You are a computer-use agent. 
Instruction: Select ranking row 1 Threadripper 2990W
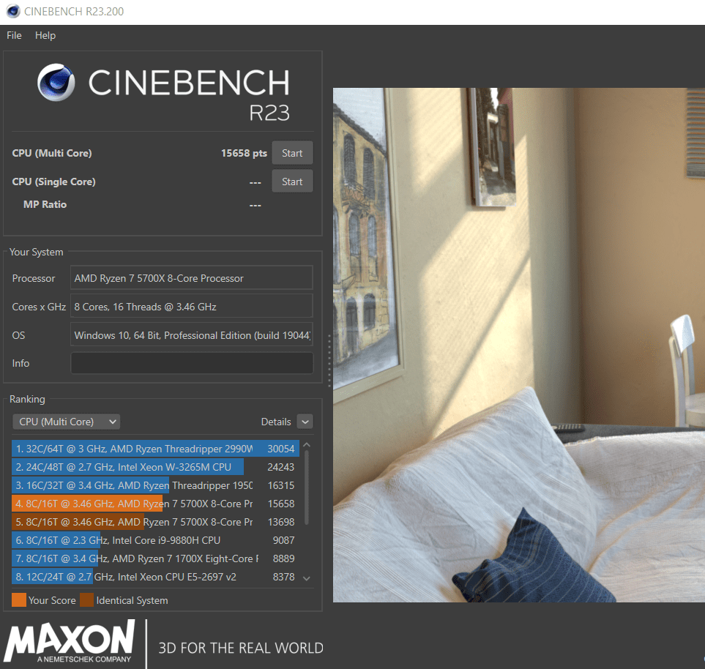pos(155,449)
